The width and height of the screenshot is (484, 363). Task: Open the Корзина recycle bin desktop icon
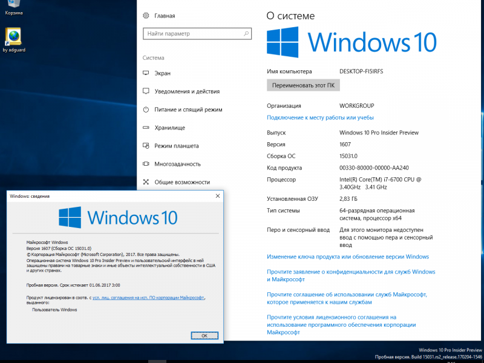[13, 7]
